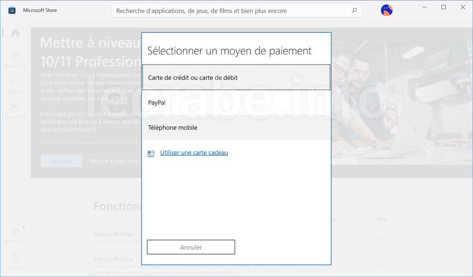Click the Installer button
The image size is (473, 277).
coord(61,161)
